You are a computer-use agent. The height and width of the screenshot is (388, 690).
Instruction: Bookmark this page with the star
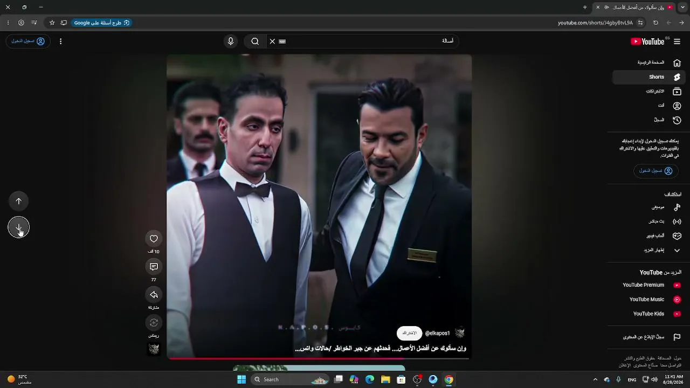pyautogui.click(x=52, y=23)
